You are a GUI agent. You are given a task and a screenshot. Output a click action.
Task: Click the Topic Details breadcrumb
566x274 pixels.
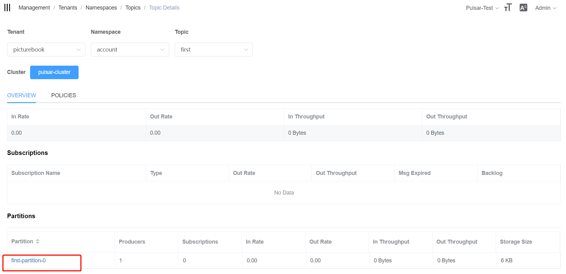click(164, 8)
